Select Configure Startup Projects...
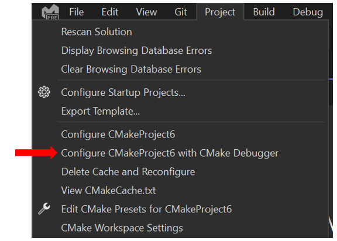Viewport: 337px width, 241px height. (181, 92)
